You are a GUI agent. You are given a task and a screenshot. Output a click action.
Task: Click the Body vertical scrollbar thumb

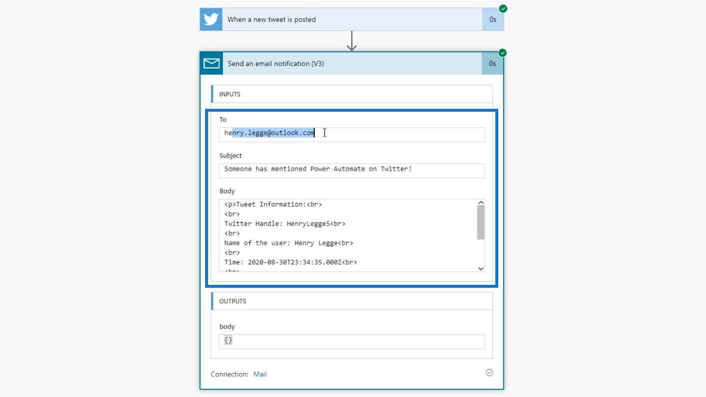point(481,222)
